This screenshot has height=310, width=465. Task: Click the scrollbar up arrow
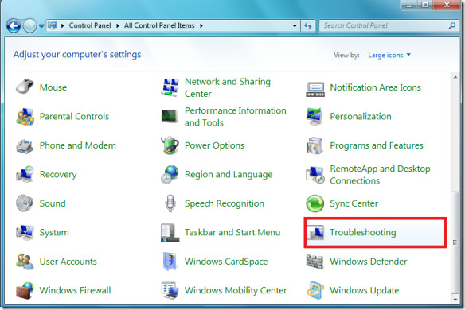(455, 77)
